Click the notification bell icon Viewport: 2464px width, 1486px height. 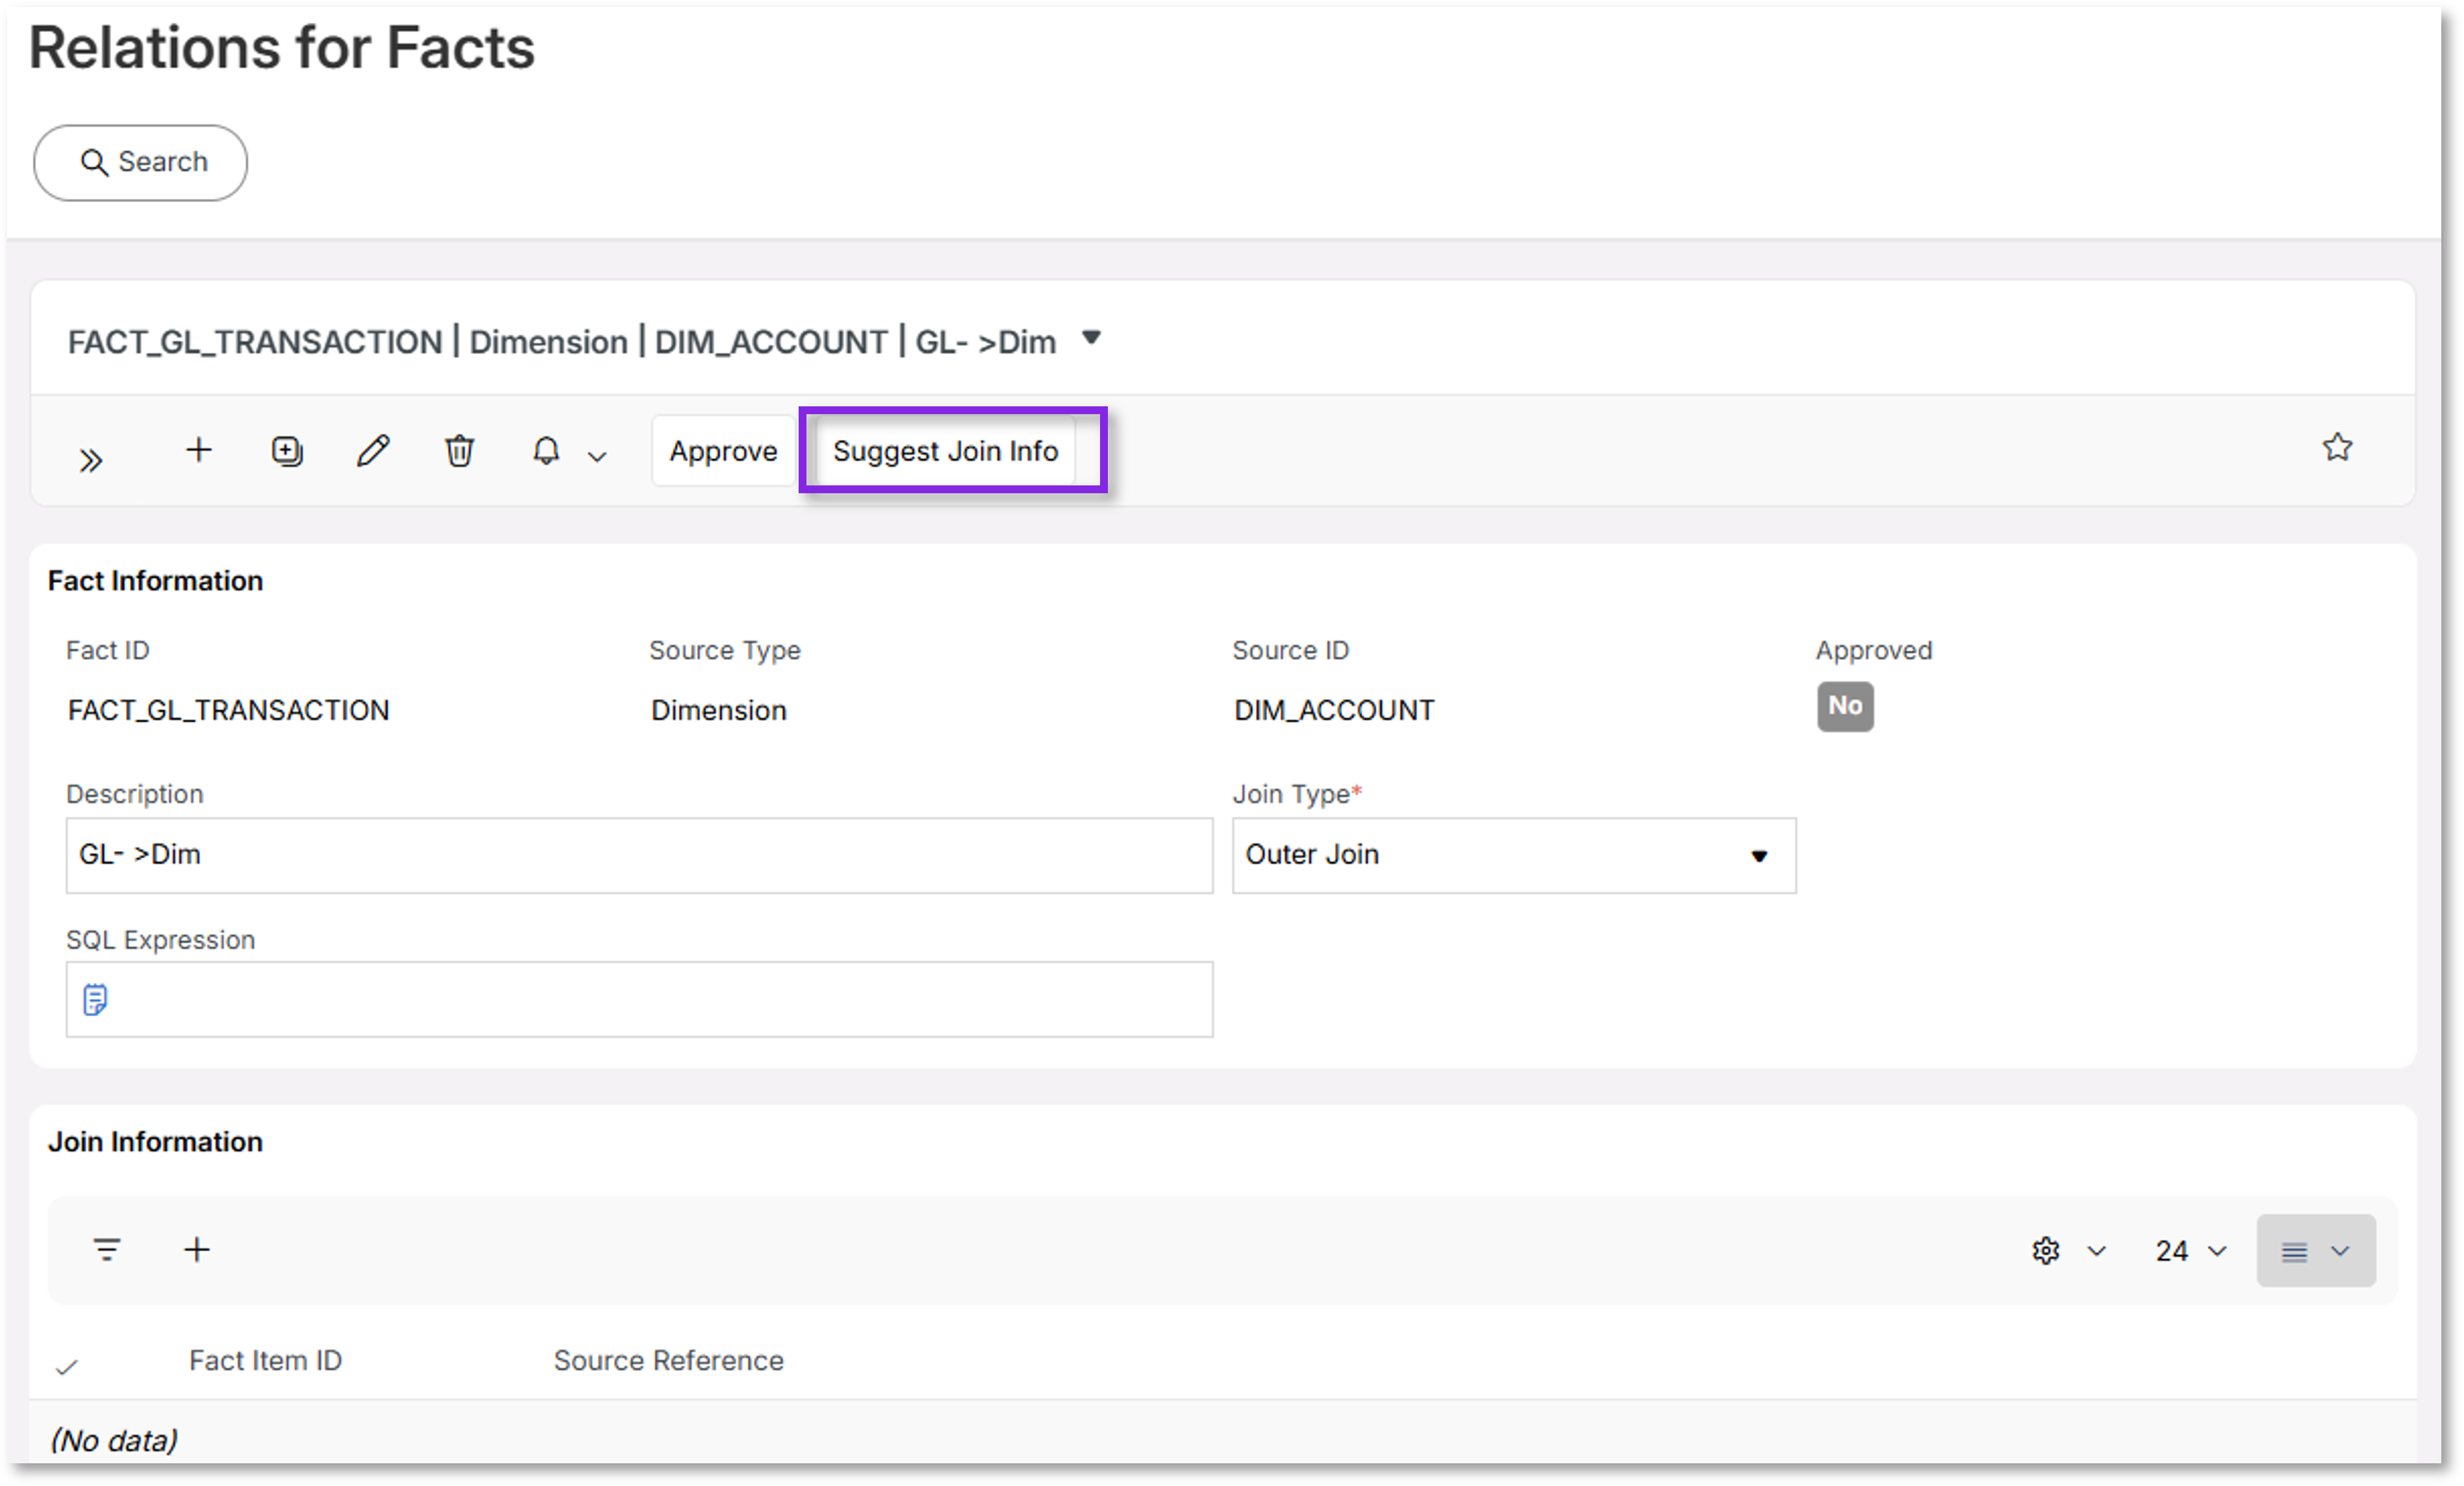[x=546, y=451]
